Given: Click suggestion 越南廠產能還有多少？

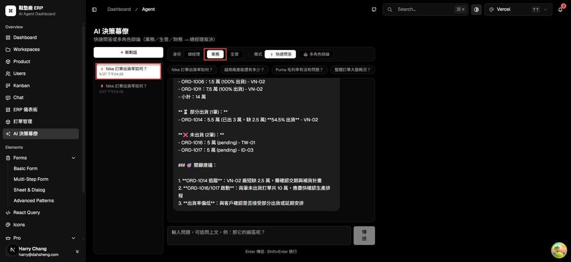Looking at the screenshot, I should pos(244,69).
